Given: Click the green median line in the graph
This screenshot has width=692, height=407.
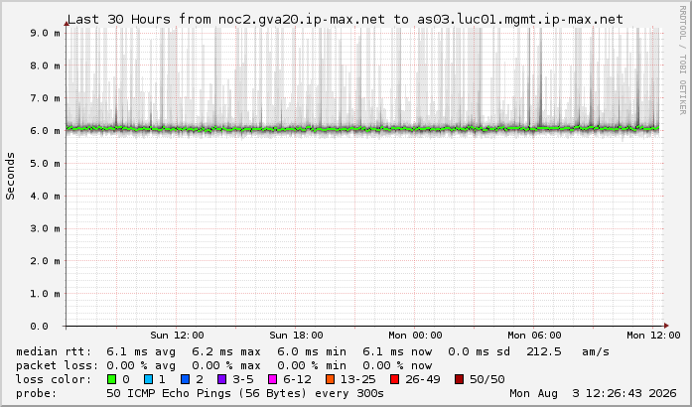Looking at the screenshot, I should [x=362, y=129].
